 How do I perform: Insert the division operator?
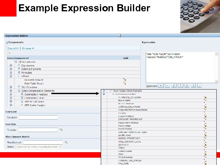[x=174, y=86]
